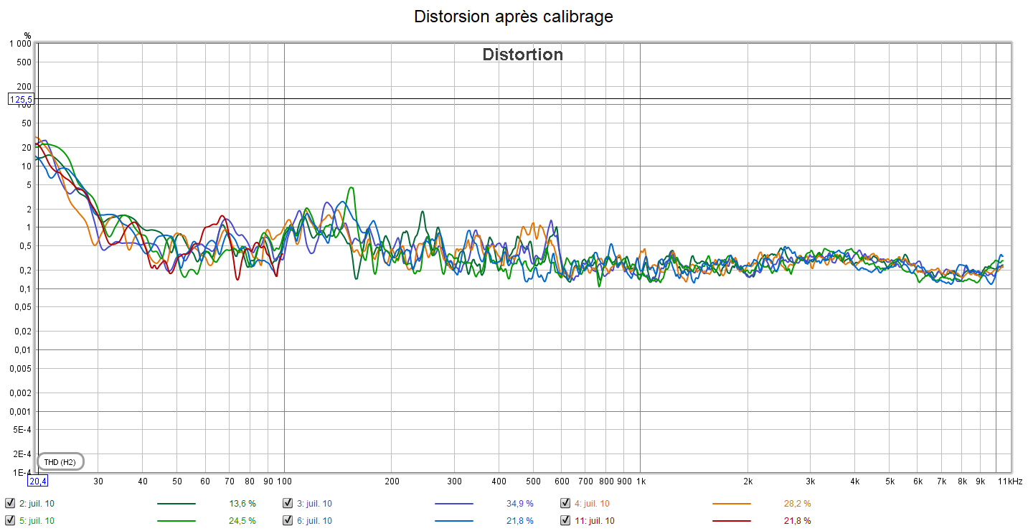Pick the light green line swatch of trace 5
The height and width of the screenshot is (531, 1028).
pos(176,520)
